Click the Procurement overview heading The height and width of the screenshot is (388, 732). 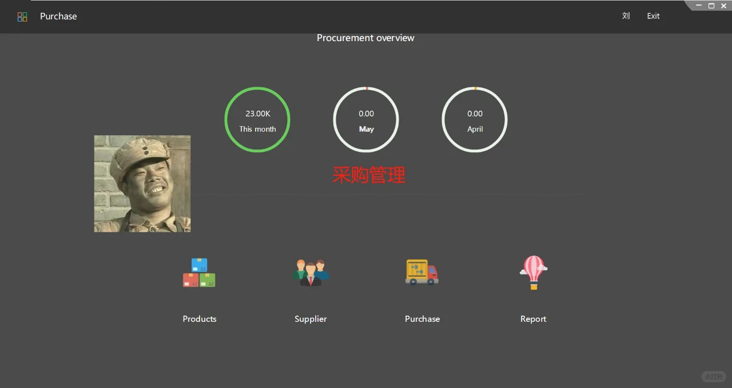click(365, 38)
